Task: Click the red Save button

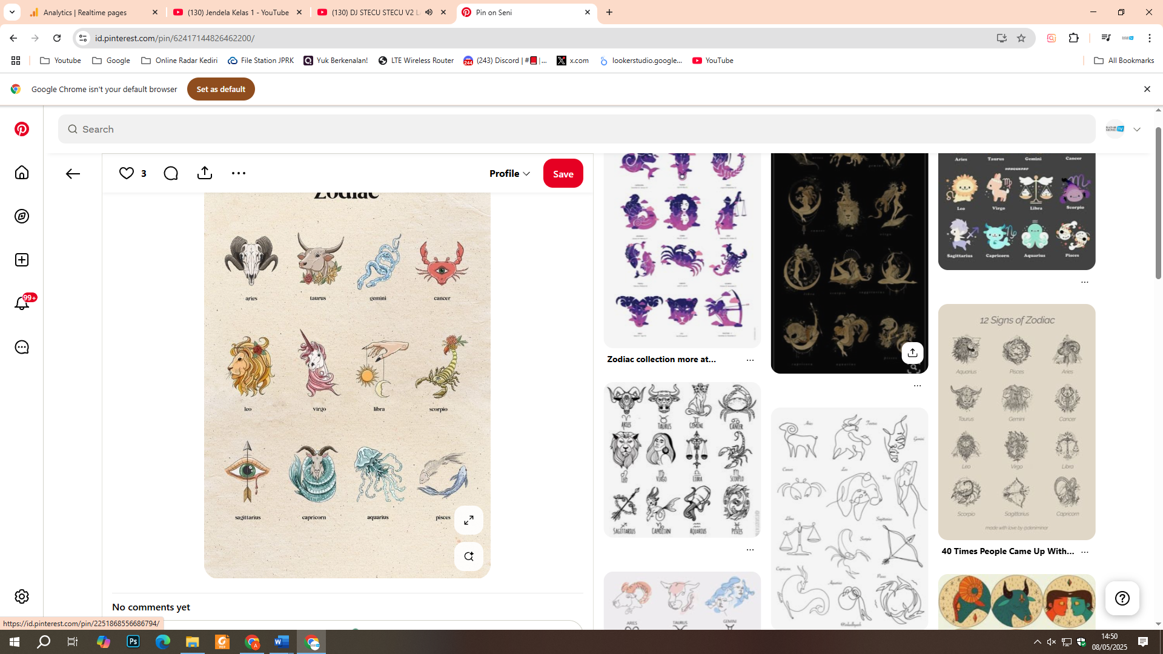Action: click(563, 173)
